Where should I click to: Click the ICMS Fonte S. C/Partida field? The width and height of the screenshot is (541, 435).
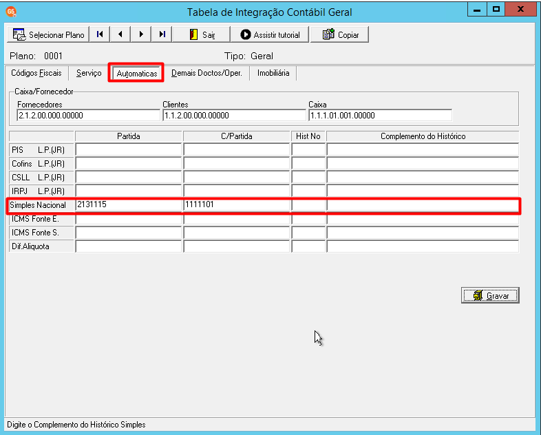pyautogui.click(x=236, y=233)
